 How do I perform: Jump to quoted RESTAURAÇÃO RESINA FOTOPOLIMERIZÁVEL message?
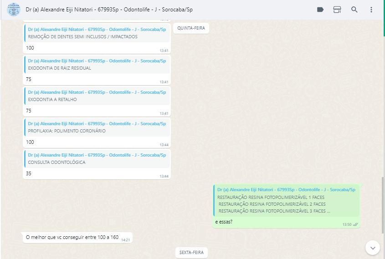(x=286, y=200)
